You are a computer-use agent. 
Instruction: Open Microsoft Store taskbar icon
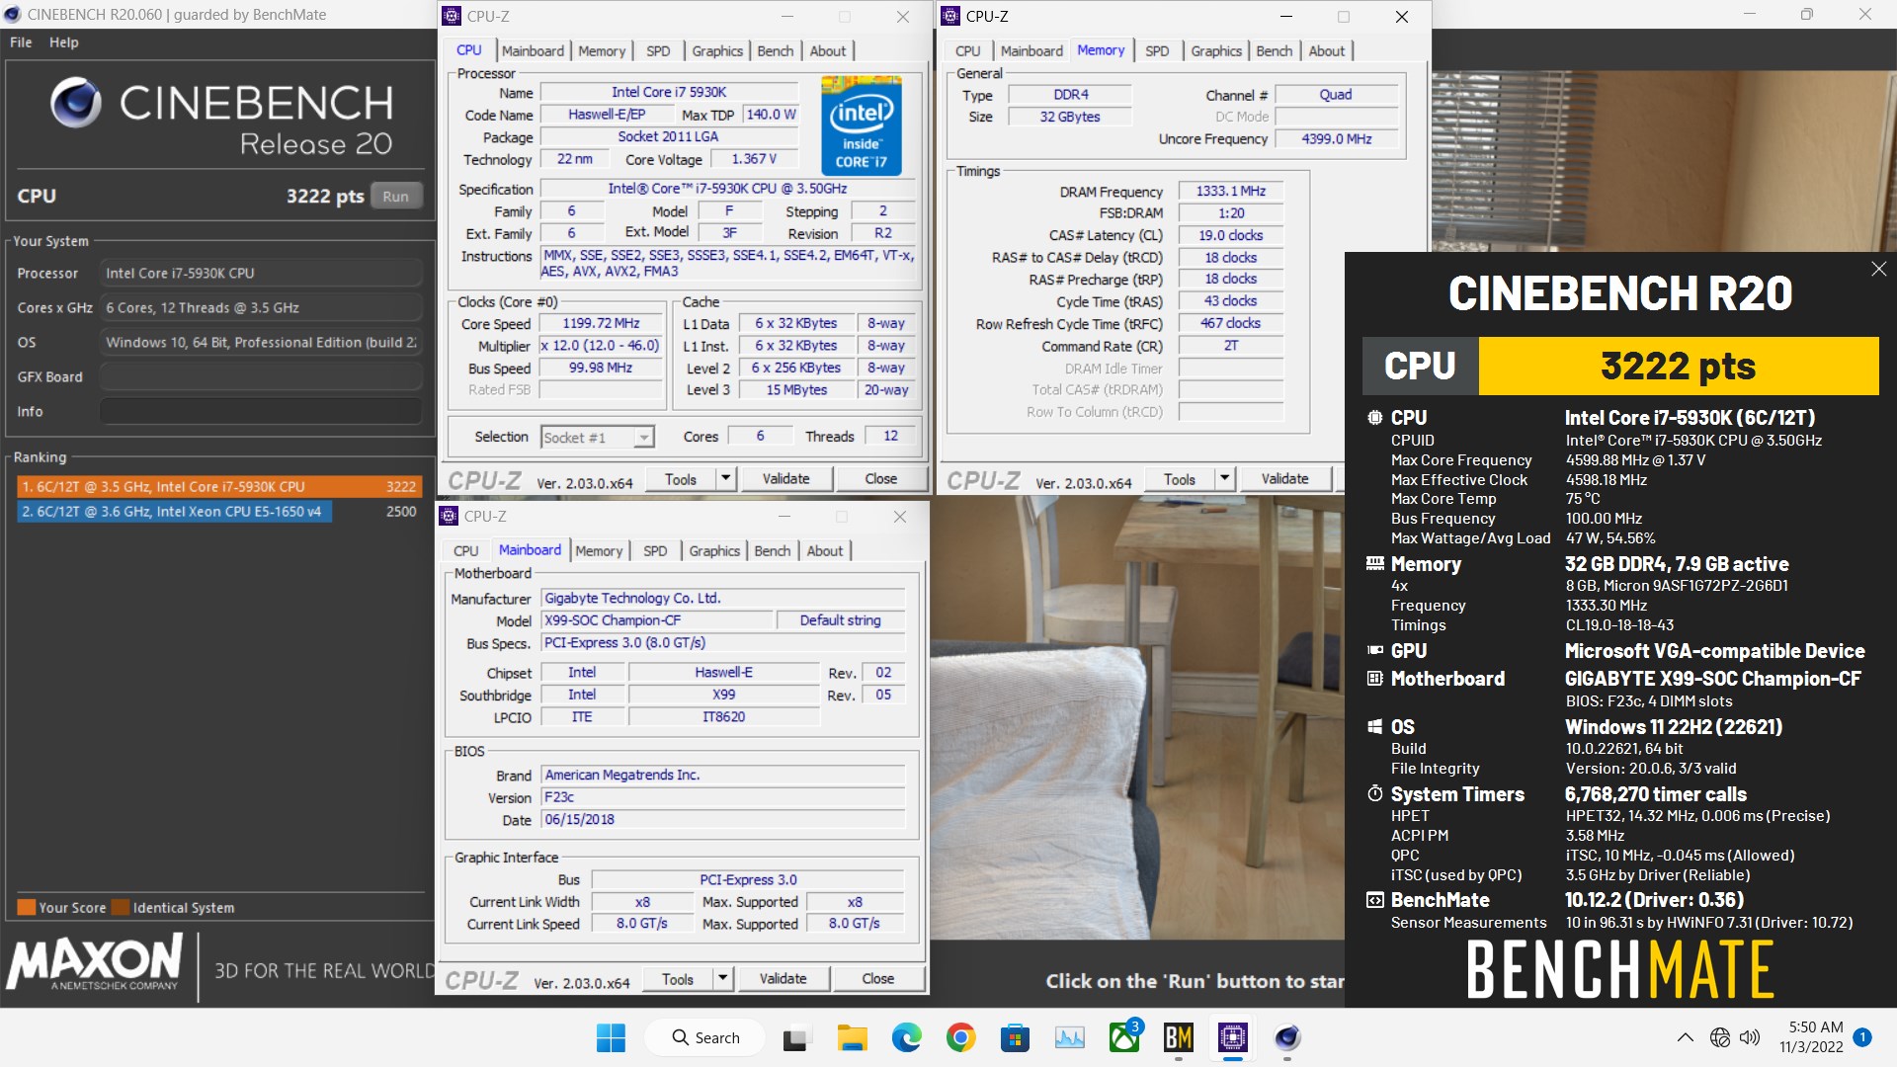(x=1015, y=1037)
